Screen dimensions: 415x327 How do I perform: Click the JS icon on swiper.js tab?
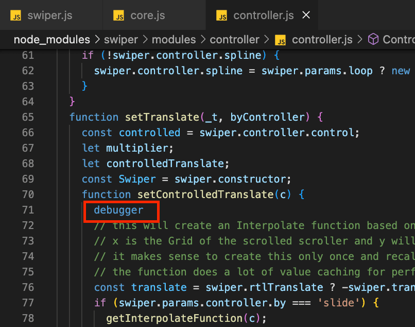tap(15, 15)
